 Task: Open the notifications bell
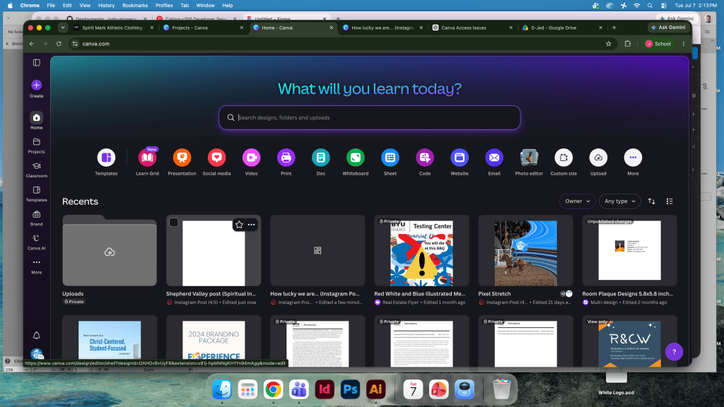[x=37, y=336]
